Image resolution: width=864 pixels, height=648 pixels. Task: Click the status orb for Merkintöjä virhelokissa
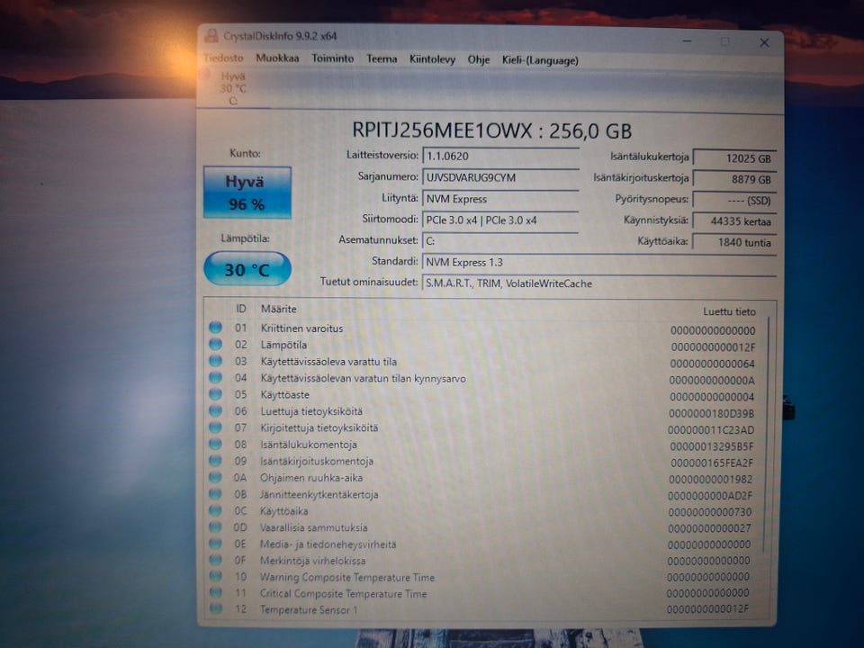coord(215,560)
